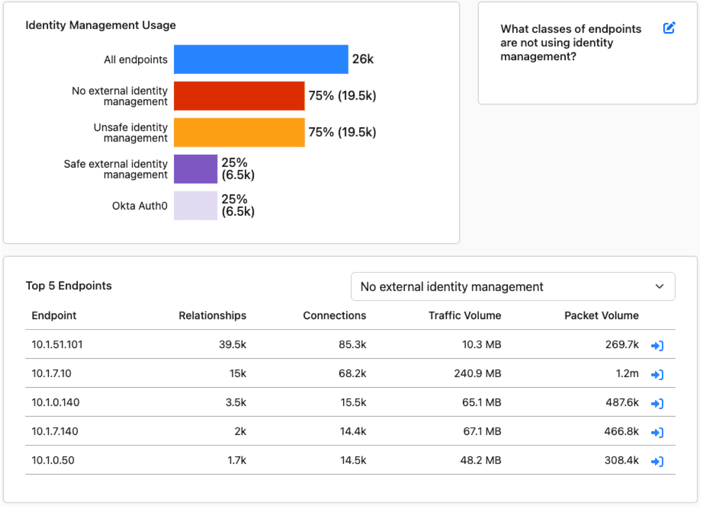Click the 10.1.51.101 endpoint address
Screen dimensions: 701x508
(57, 344)
